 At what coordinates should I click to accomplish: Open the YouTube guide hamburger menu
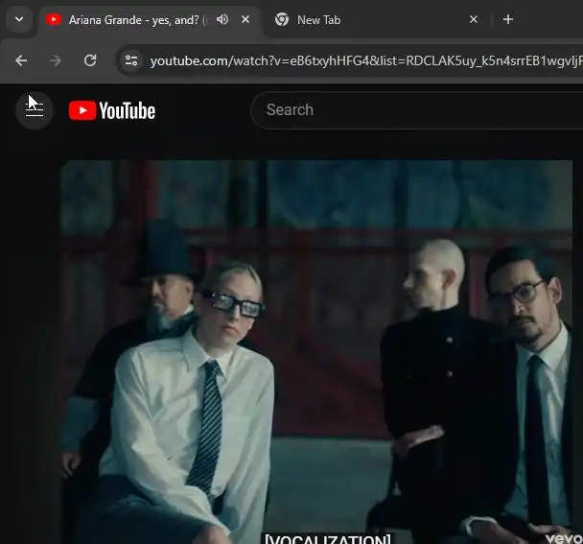(35, 110)
